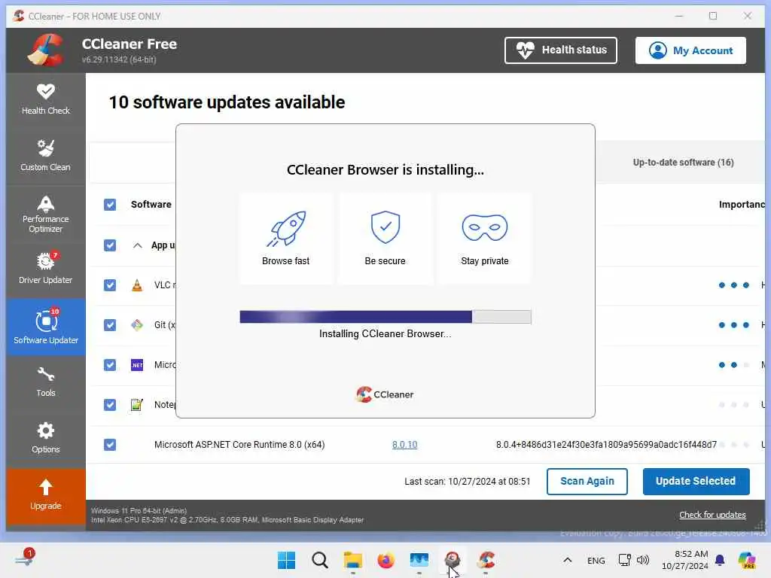The image size is (771, 578).
Task: Click the Last scan timestamp text
Action: [x=467, y=481]
